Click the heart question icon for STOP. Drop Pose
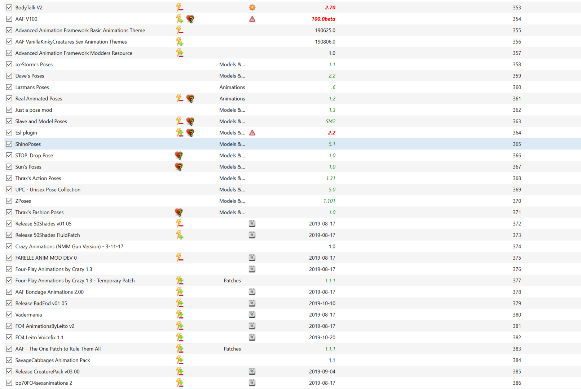 tap(179, 155)
